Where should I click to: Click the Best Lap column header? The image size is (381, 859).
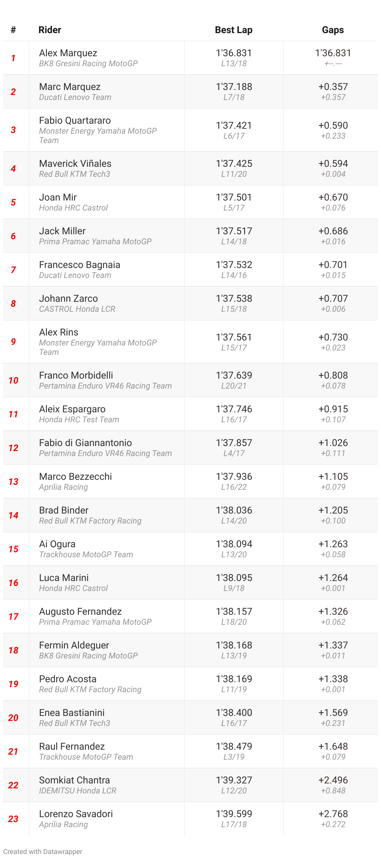click(233, 30)
